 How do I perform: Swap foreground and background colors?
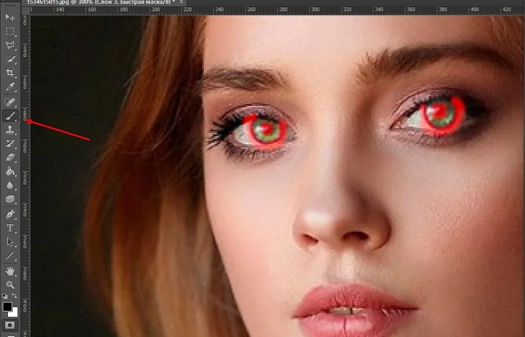point(14,296)
